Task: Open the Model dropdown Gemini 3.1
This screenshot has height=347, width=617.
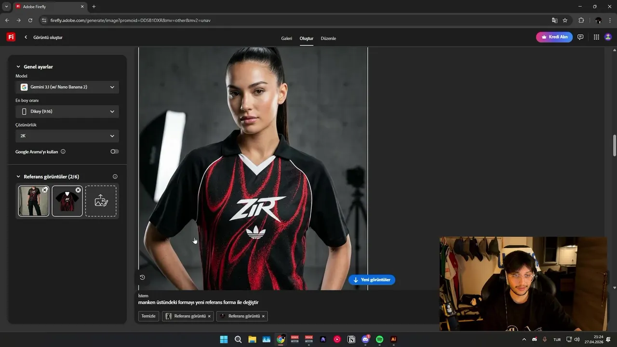Action: (x=67, y=87)
